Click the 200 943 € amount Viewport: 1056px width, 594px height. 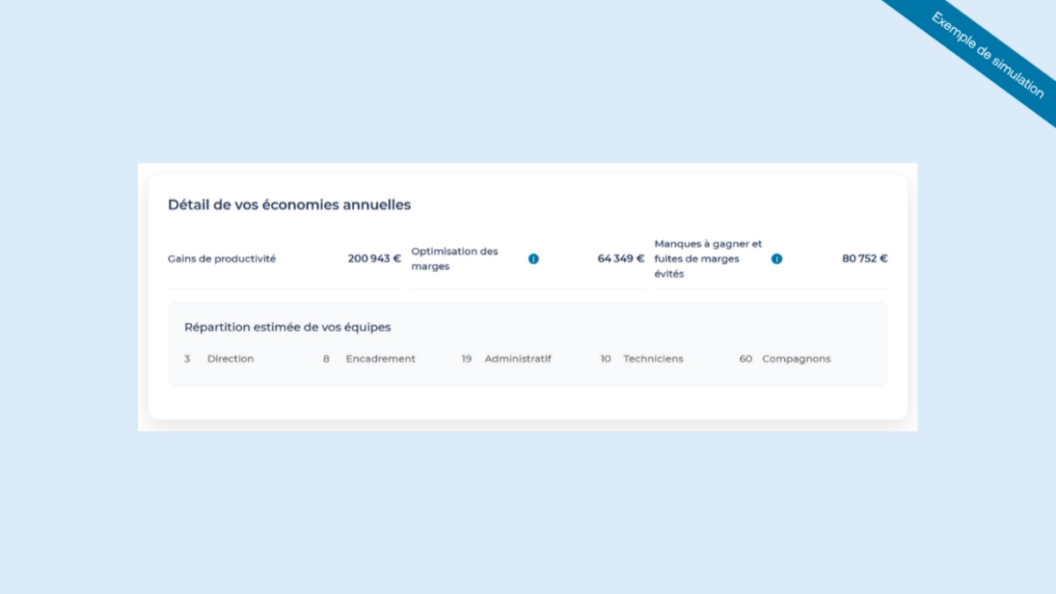click(374, 259)
